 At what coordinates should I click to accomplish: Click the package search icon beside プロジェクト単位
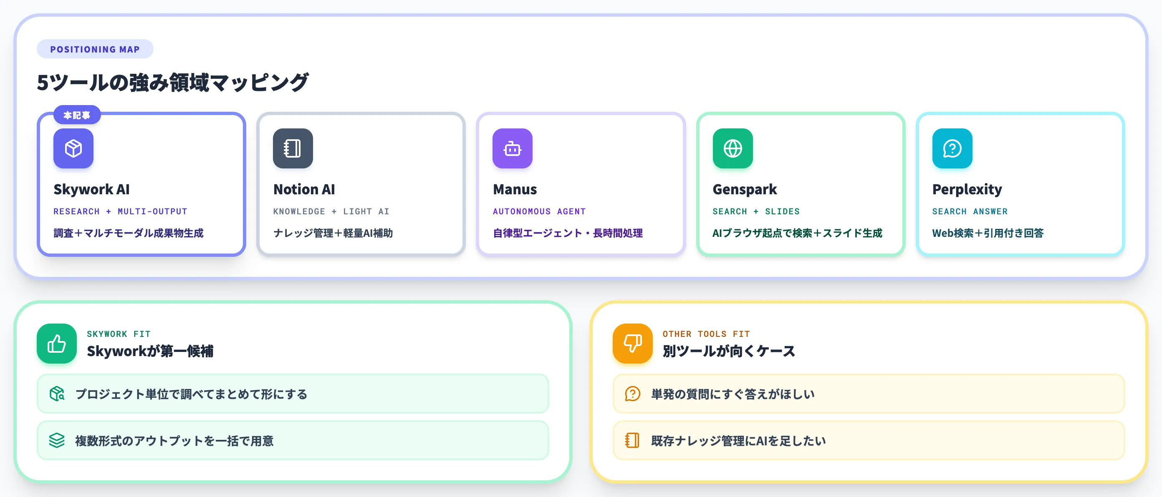pos(57,394)
